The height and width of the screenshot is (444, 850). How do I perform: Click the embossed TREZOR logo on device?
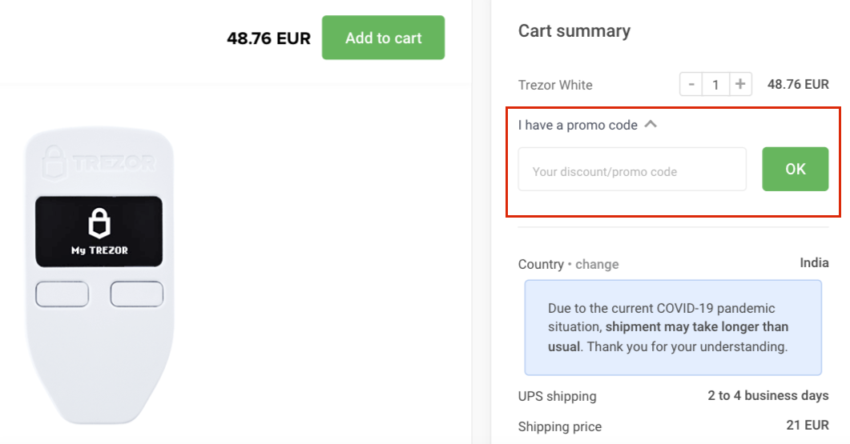point(99,162)
